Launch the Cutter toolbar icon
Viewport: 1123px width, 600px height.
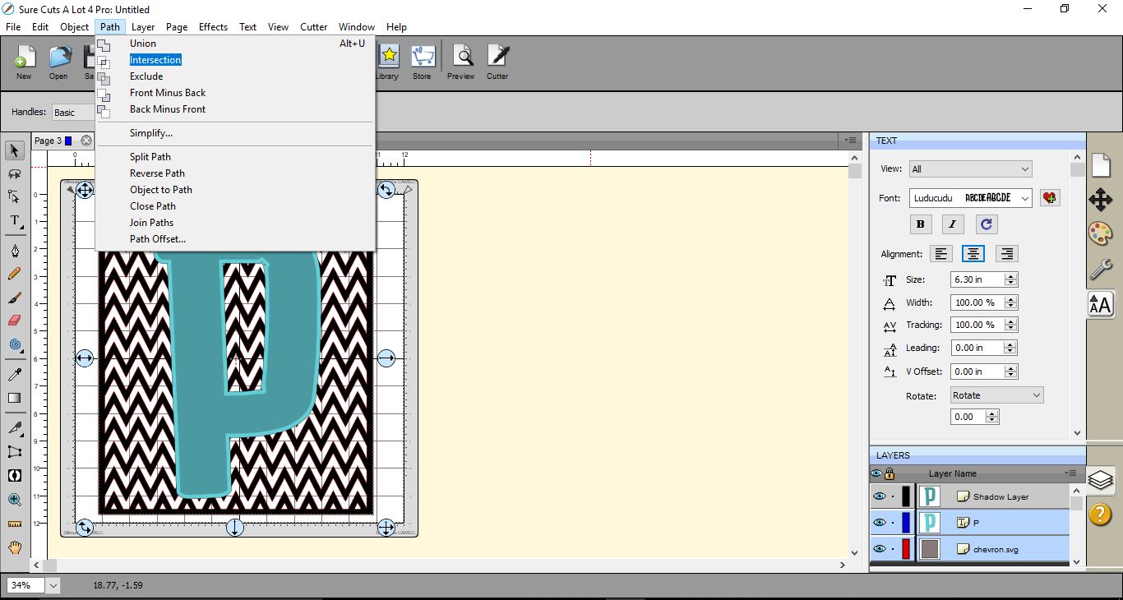[497, 62]
